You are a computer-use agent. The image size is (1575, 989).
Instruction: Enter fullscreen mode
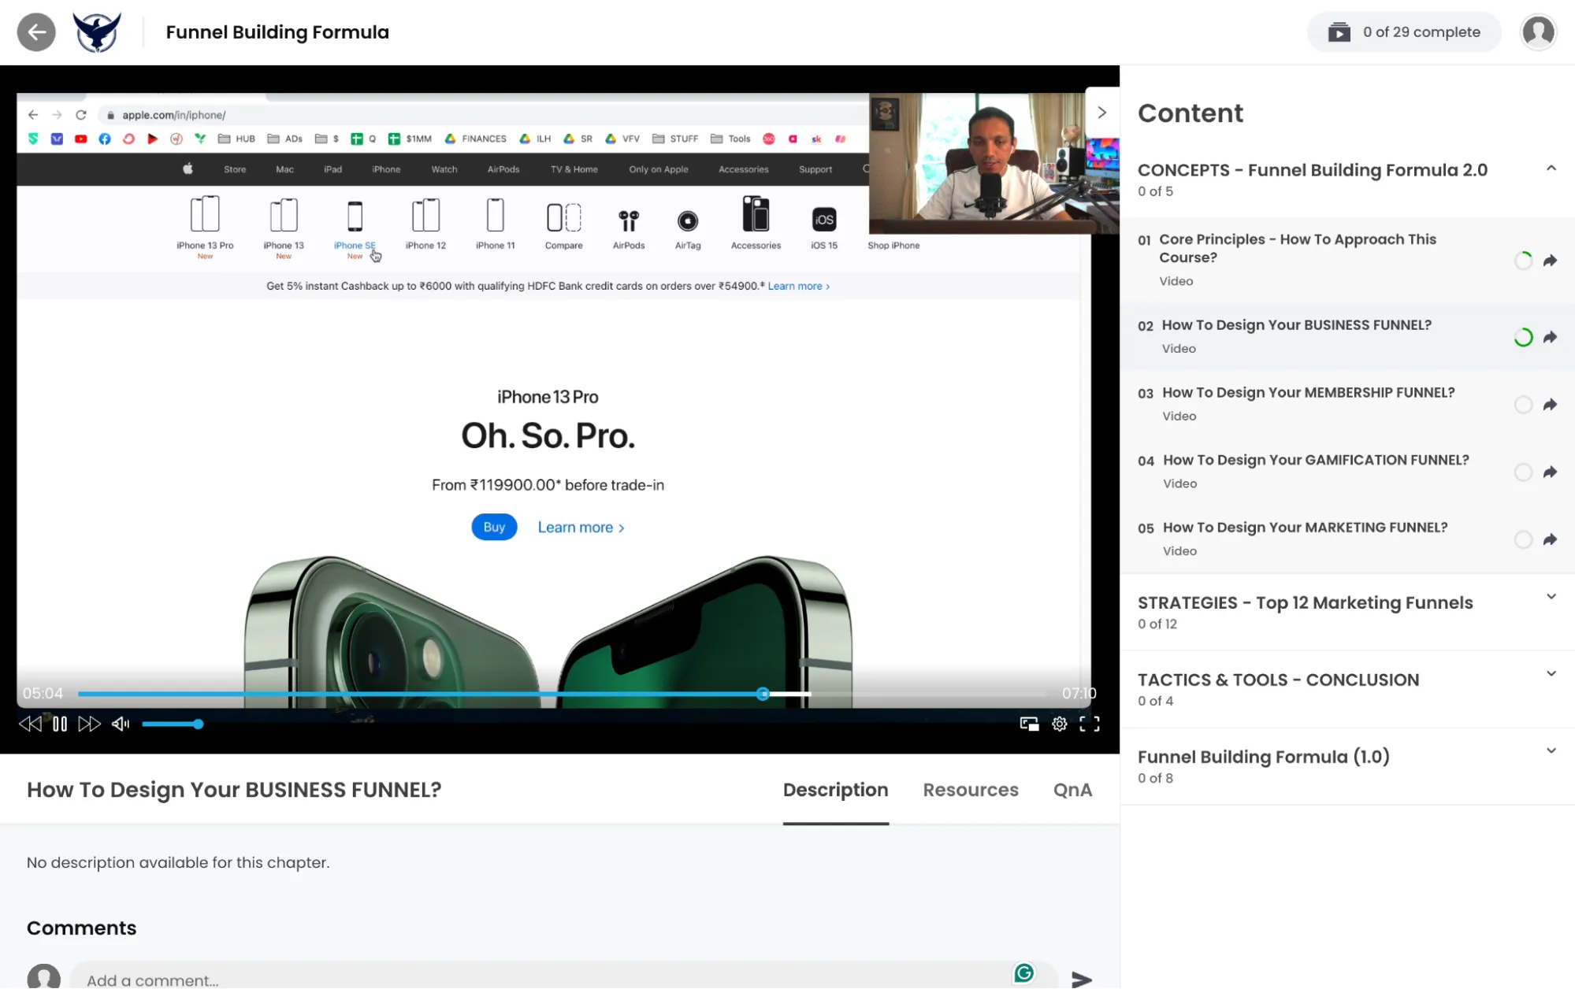coord(1090,724)
